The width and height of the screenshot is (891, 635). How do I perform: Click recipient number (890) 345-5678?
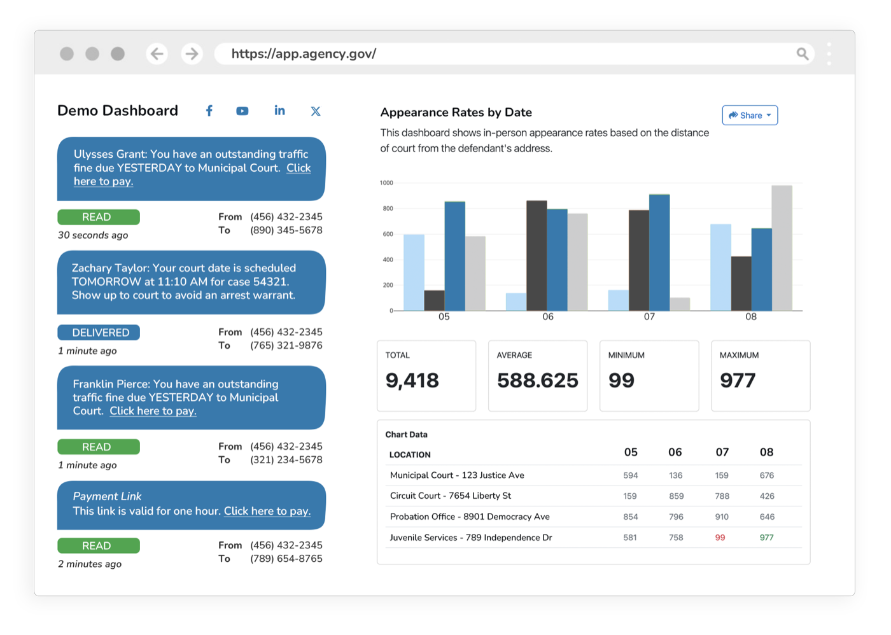(x=286, y=230)
